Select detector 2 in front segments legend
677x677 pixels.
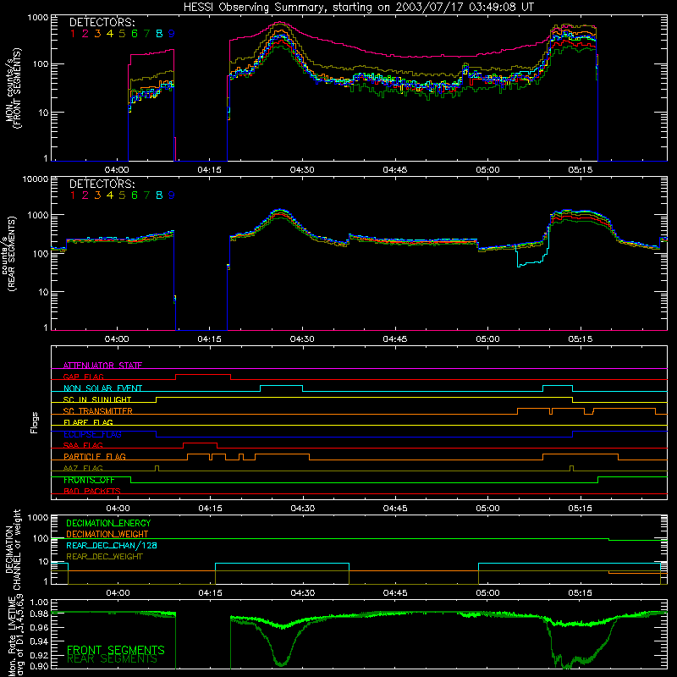point(85,34)
